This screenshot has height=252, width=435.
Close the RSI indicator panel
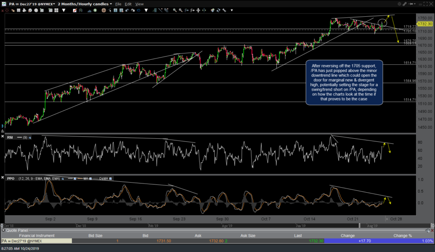[3, 137]
